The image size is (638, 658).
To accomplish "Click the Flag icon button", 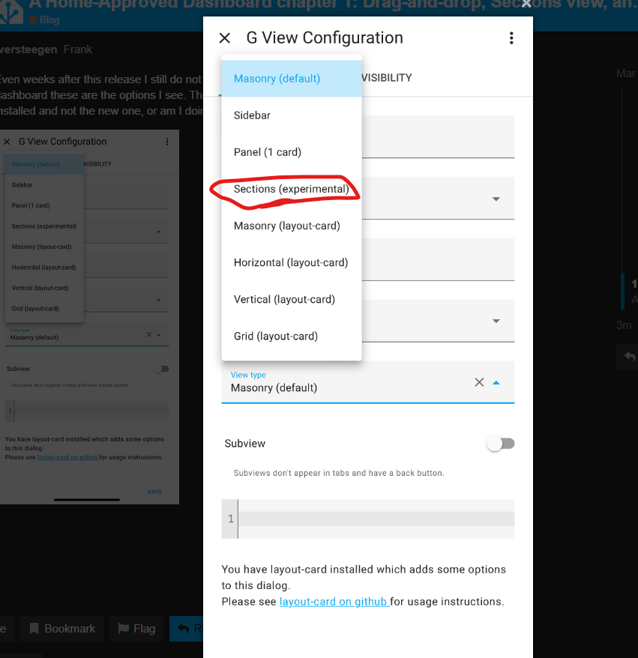I will pos(136,629).
